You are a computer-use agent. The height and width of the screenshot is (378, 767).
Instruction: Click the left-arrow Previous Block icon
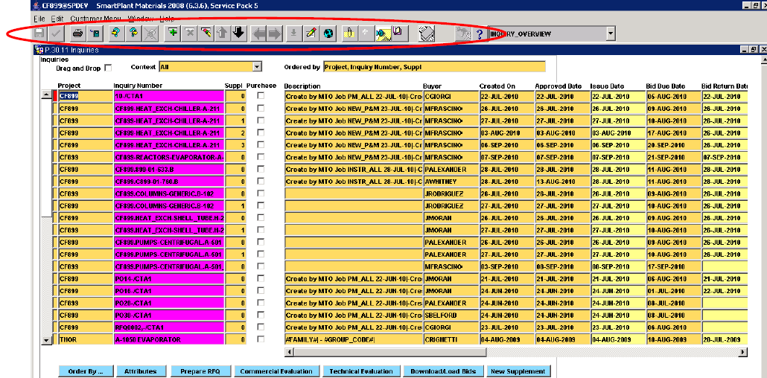pos(258,33)
